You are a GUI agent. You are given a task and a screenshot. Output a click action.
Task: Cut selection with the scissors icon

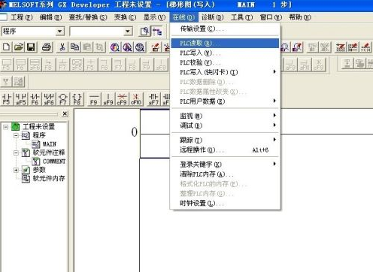point(62,47)
